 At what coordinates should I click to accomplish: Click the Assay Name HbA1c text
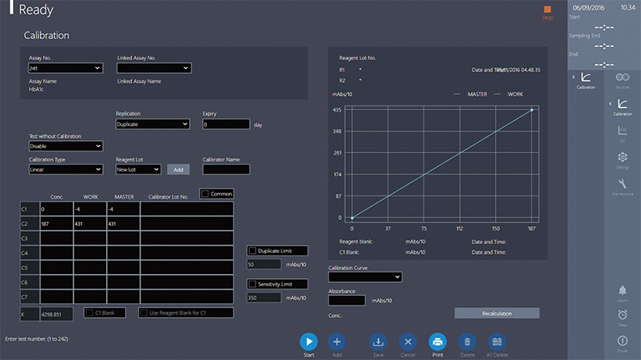[x=36, y=89]
